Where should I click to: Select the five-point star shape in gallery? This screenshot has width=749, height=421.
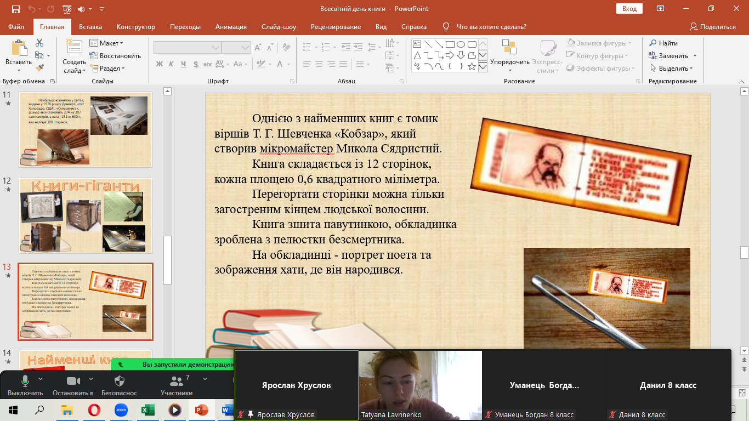click(x=472, y=66)
